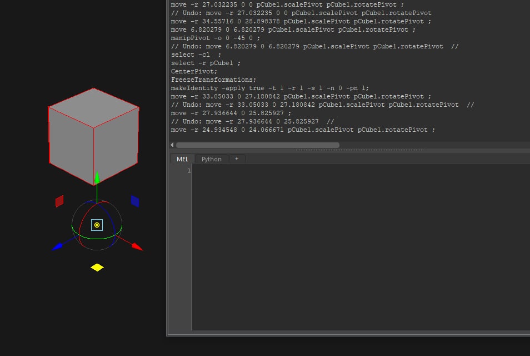The height and width of the screenshot is (356, 530).
Task: Click first 'move -r 27.032235 0 0' line
Action: coord(287,5)
